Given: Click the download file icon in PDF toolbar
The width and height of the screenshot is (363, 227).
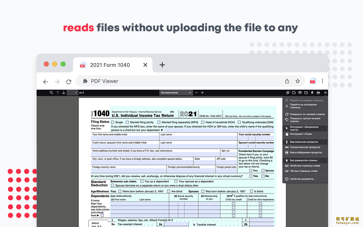Looking at the screenshot, I should coord(306,93).
